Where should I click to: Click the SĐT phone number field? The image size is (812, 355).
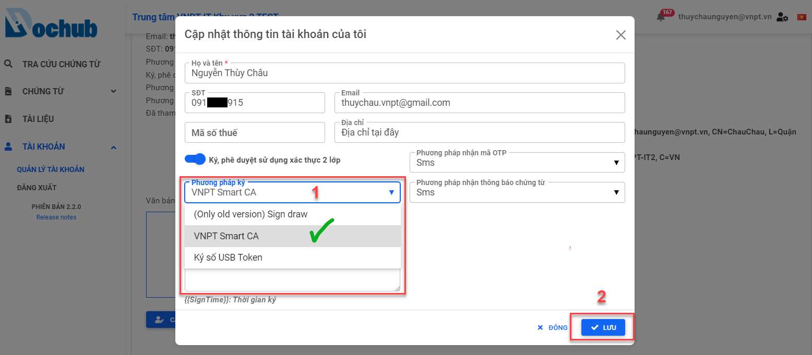click(x=255, y=103)
